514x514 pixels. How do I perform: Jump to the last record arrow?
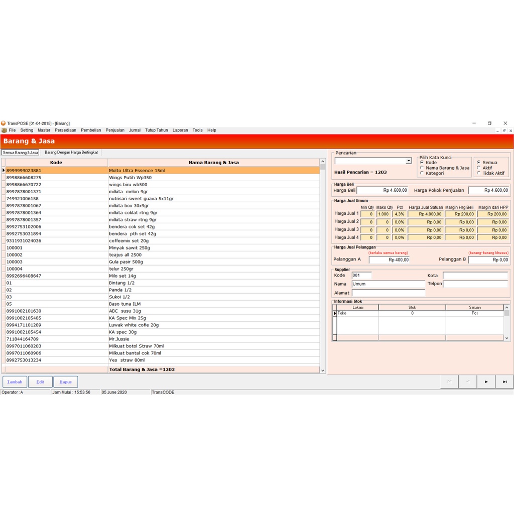(504, 381)
